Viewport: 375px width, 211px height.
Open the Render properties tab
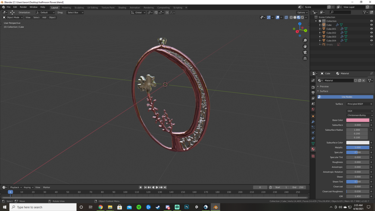click(x=313, y=87)
